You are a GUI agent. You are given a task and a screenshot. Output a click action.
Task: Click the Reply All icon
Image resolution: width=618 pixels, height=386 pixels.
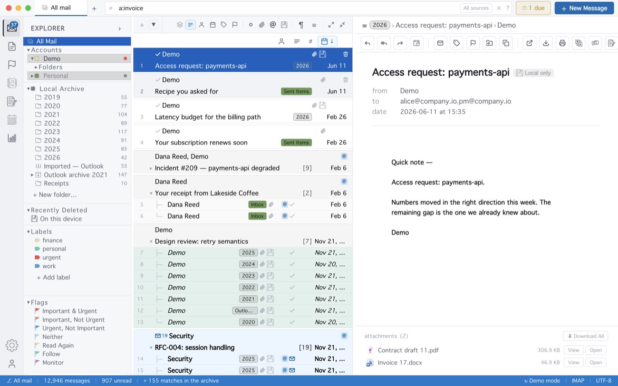click(x=384, y=43)
